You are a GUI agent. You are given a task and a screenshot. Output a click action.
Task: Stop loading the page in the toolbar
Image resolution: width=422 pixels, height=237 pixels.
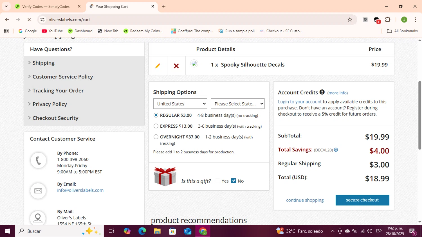29,20
